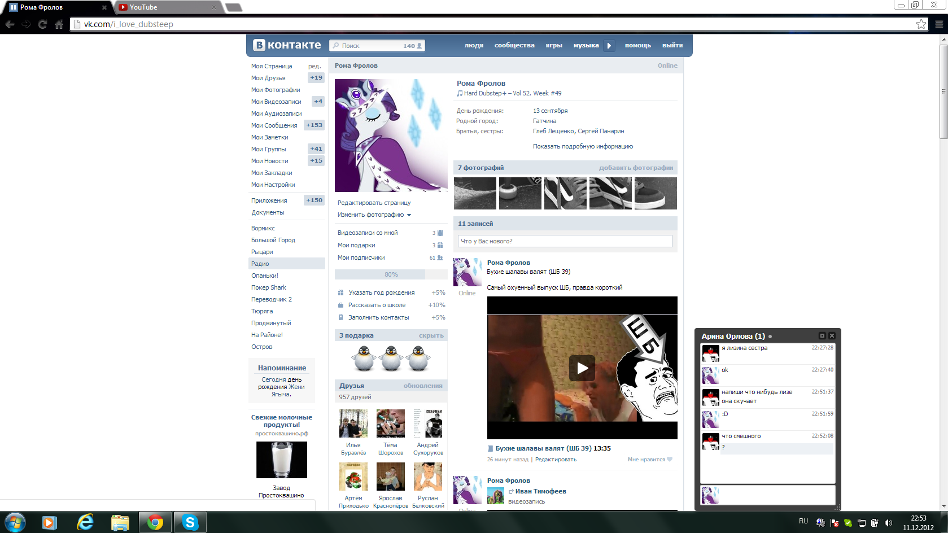Open игры in the top menu
This screenshot has width=948, height=533.
coord(554,46)
